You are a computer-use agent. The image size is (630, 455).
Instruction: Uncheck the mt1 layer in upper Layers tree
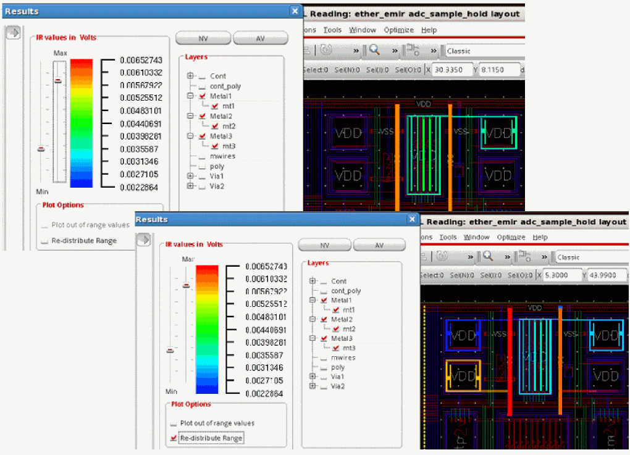[x=215, y=106]
